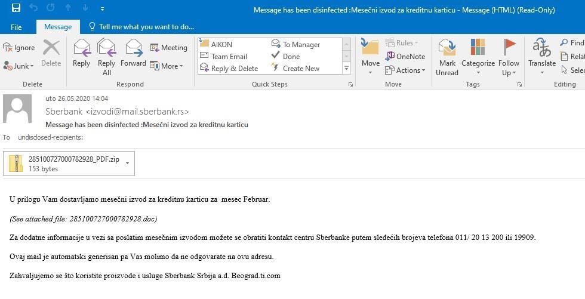Click the Reply All button

point(106,57)
